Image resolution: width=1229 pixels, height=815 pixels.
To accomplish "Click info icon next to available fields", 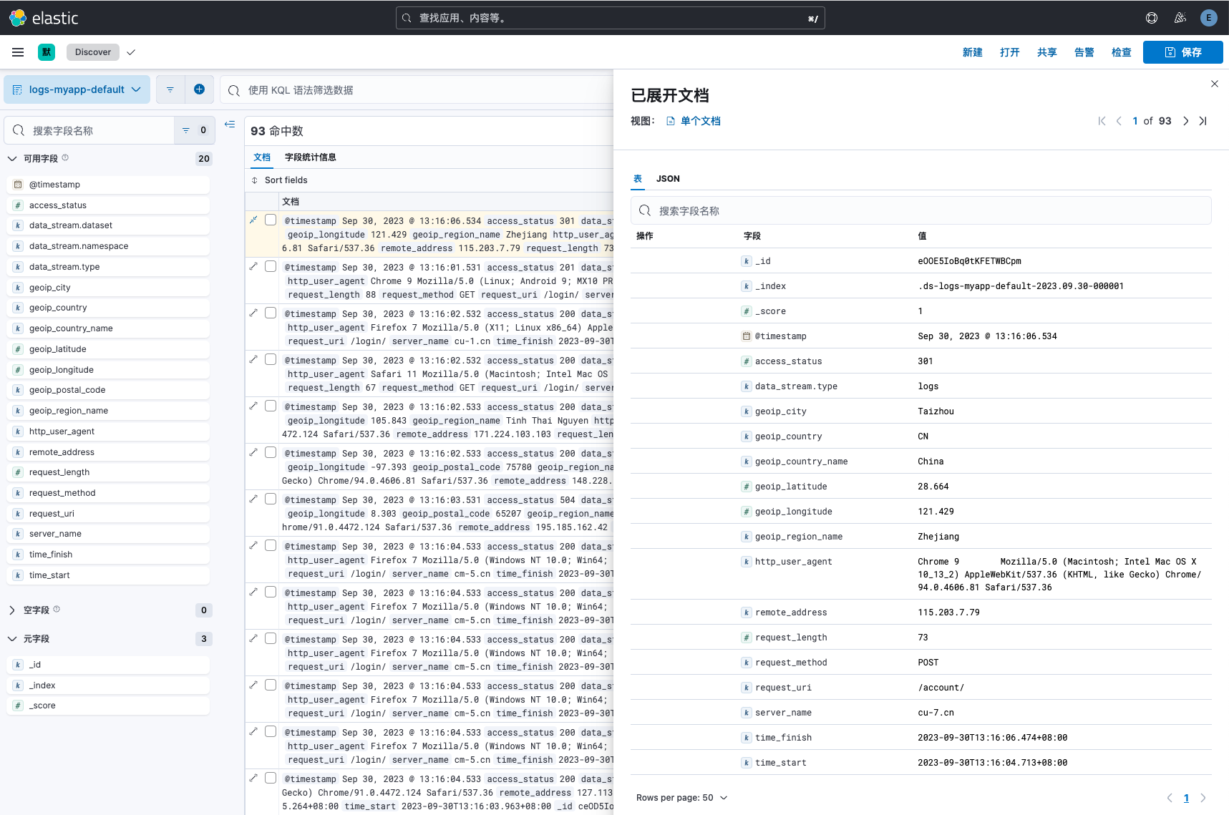I will pyautogui.click(x=65, y=157).
